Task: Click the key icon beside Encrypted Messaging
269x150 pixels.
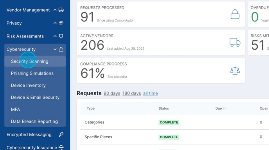Action: pos(61,135)
